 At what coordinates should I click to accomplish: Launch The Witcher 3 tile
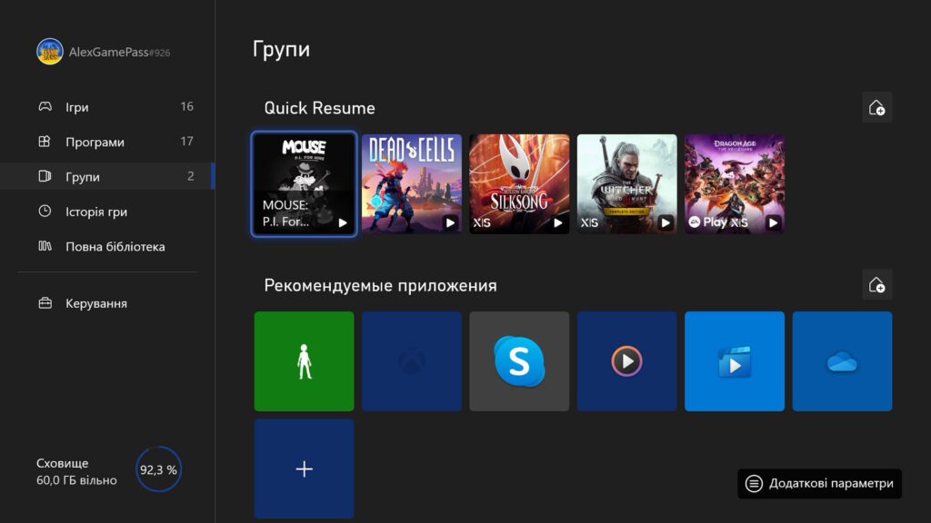coord(627,183)
